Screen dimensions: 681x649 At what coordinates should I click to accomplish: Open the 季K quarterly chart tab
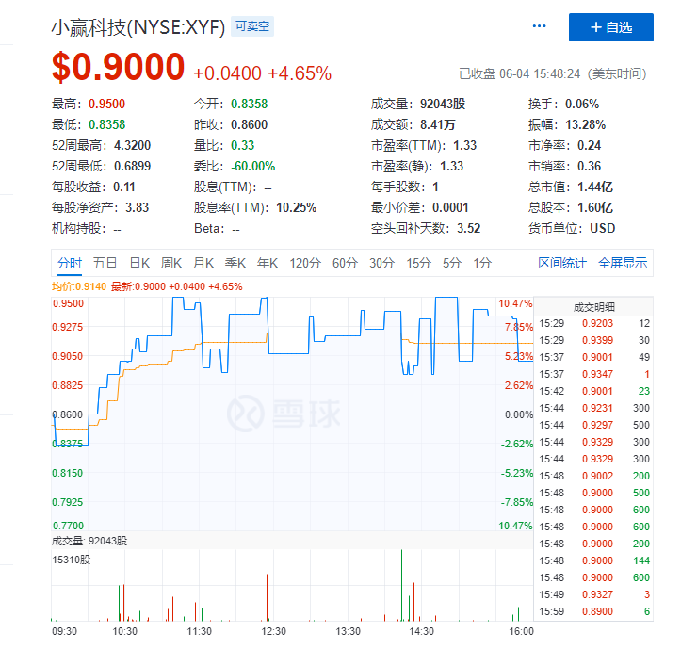click(235, 263)
